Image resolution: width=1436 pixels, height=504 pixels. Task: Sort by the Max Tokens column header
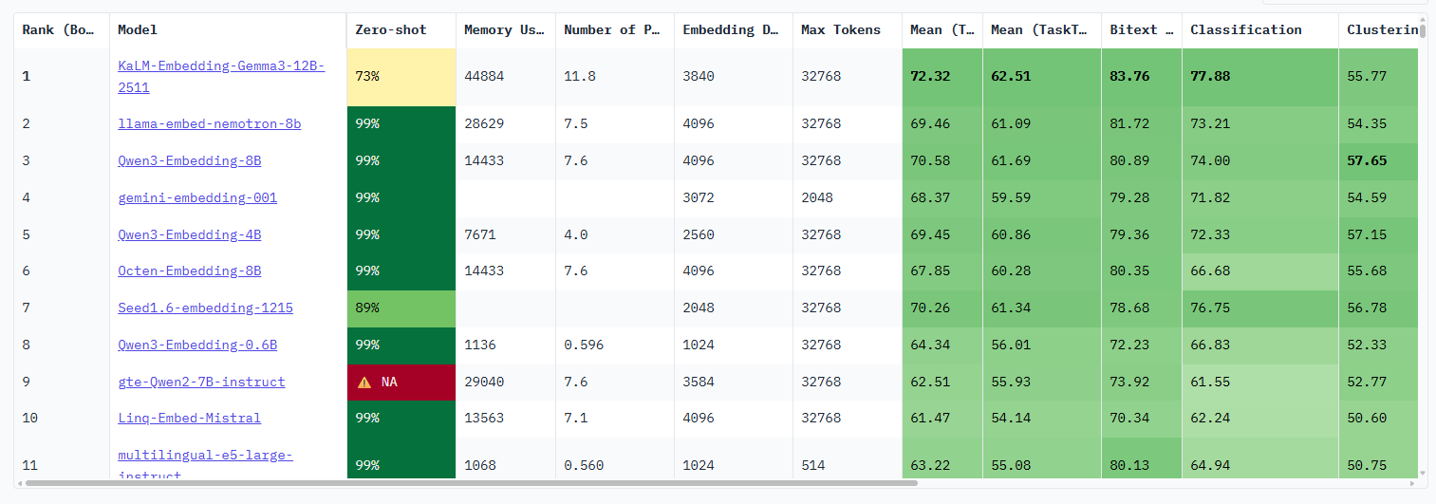pos(848,30)
